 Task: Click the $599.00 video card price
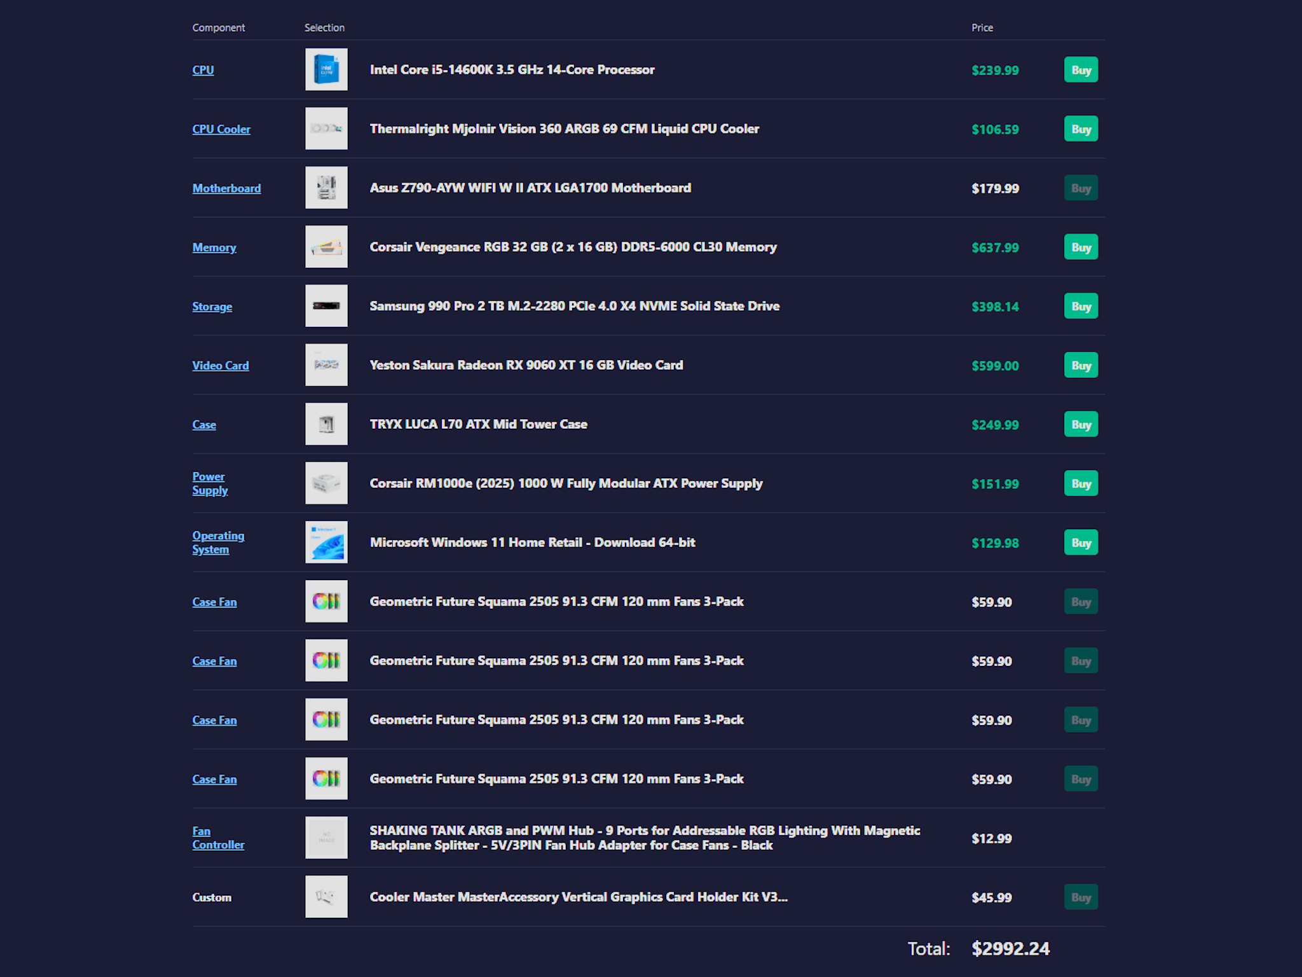[995, 366]
